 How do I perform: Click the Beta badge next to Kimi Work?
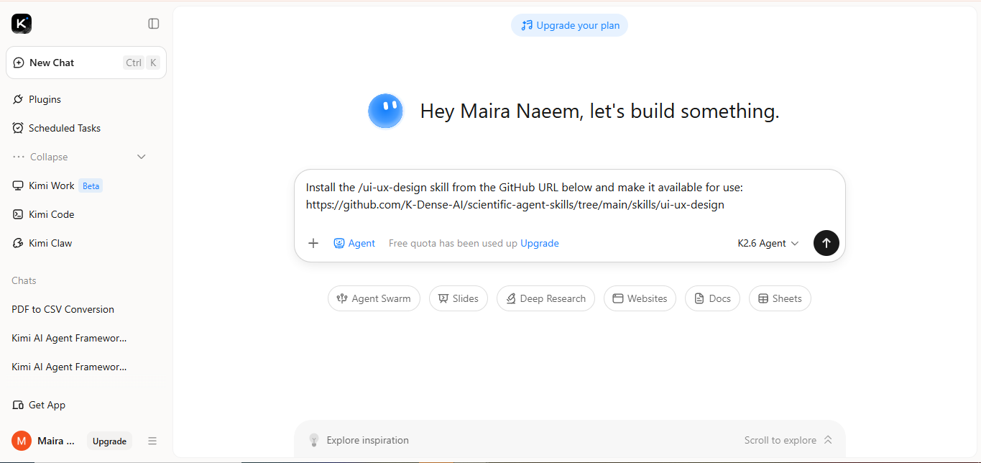point(91,185)
